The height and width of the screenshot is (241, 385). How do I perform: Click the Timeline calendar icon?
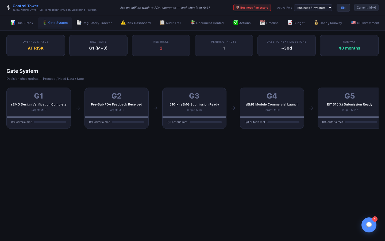[x=262, y=23]
